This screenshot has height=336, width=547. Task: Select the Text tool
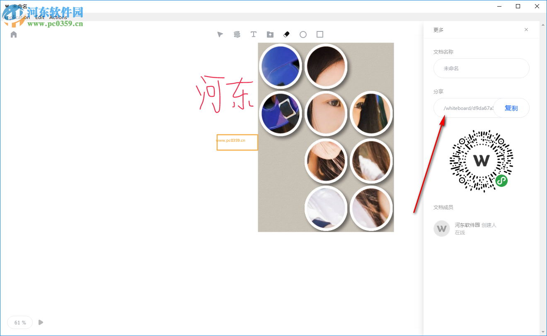pos(253,34)
